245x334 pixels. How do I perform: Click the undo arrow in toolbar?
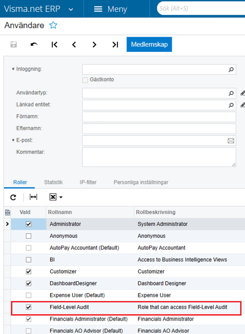tap(34, 45)
